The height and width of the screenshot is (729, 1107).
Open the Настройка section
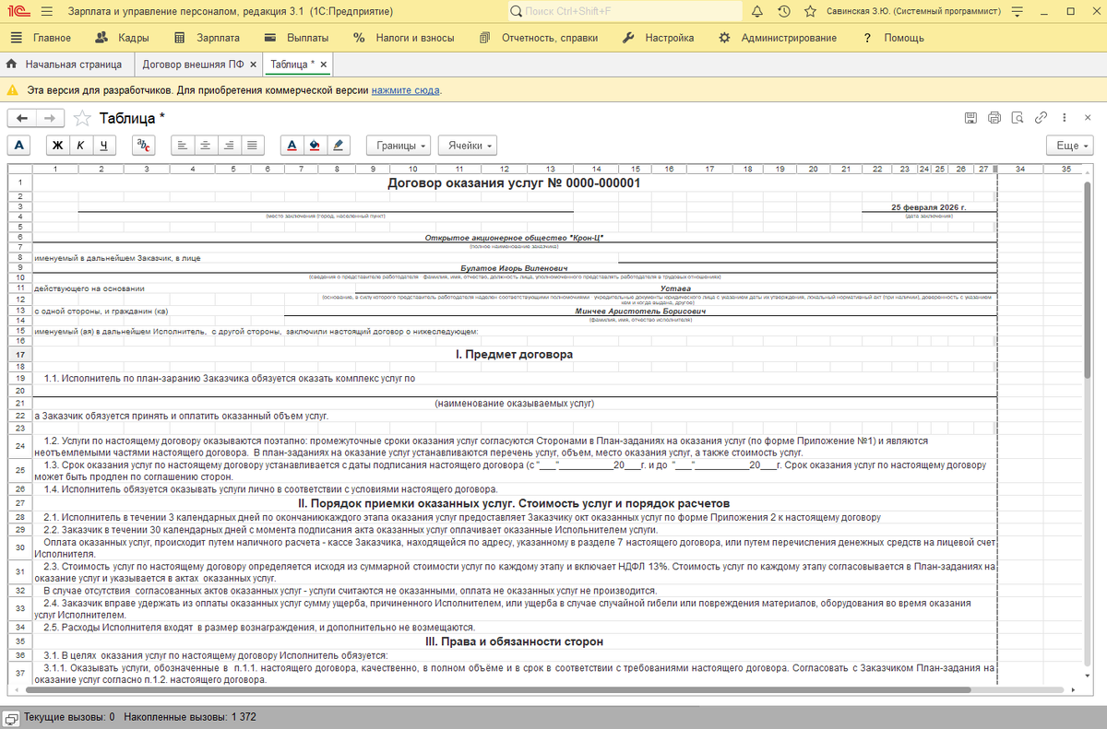point(658,38)
